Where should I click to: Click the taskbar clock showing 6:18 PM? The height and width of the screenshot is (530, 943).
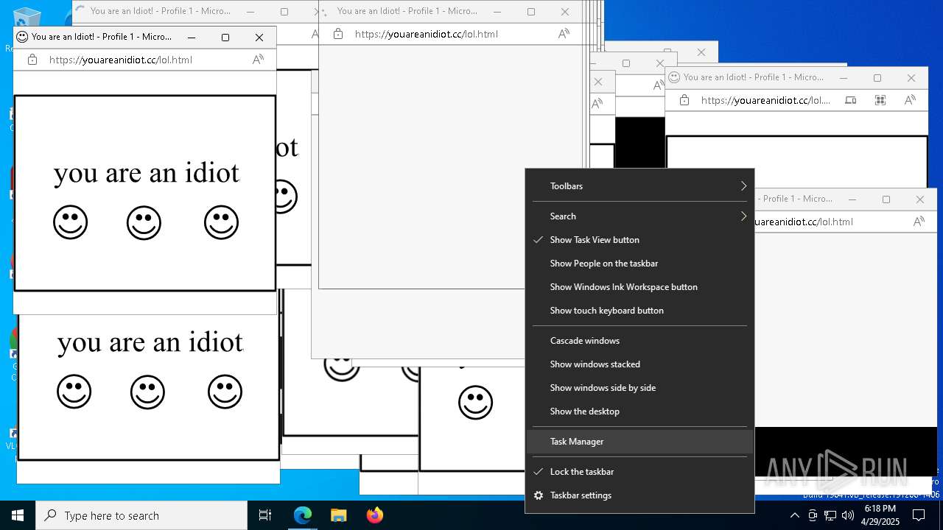click(x=880, y=515)
